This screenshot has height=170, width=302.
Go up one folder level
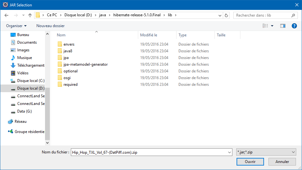30,15
